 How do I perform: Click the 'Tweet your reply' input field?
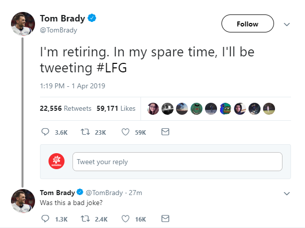[177, 162]
